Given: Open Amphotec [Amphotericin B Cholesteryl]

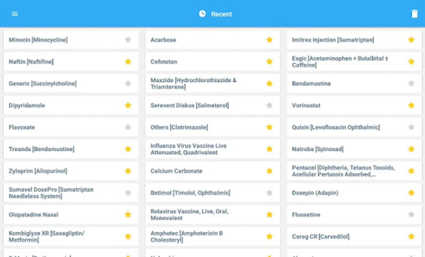Looking at the screenshot, I should [x=213, y=236].
